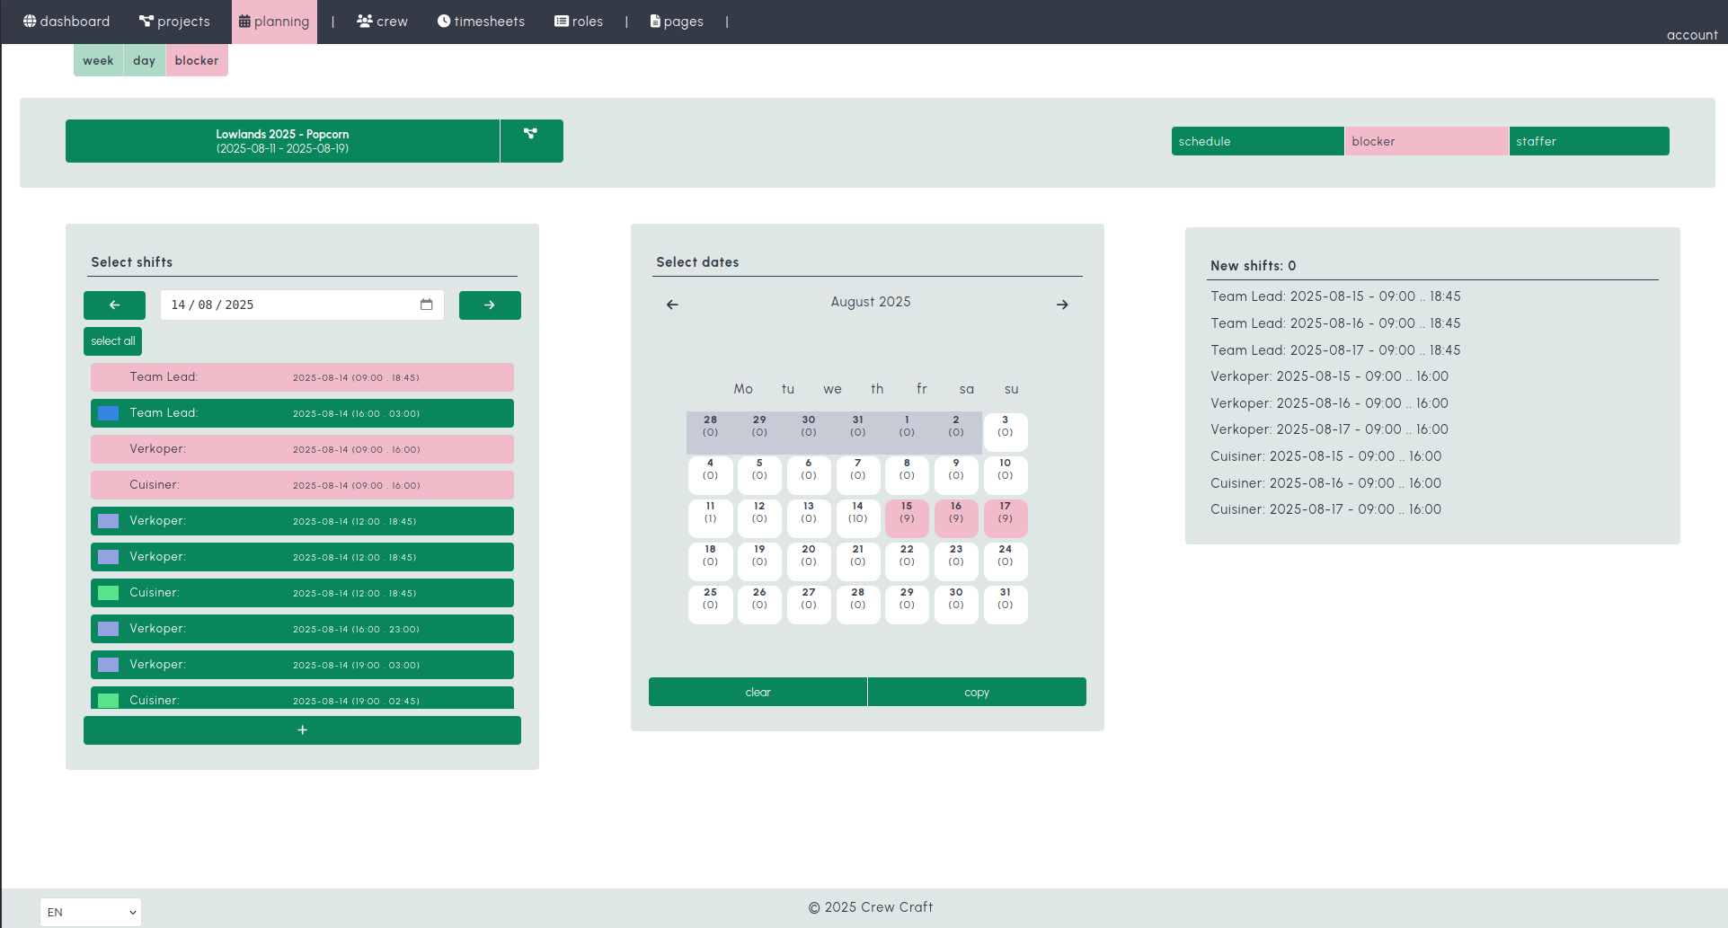Toggle the schedule view button
1728x928 pixels.
coord(1256,141)
